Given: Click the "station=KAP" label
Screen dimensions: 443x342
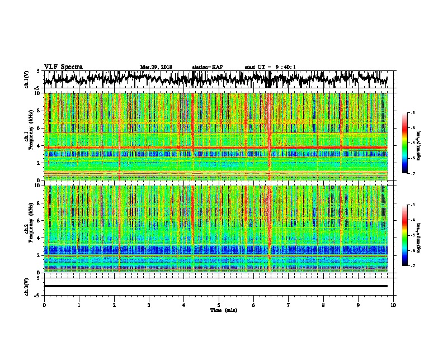Looking at the screenshot, I should 208,67.
